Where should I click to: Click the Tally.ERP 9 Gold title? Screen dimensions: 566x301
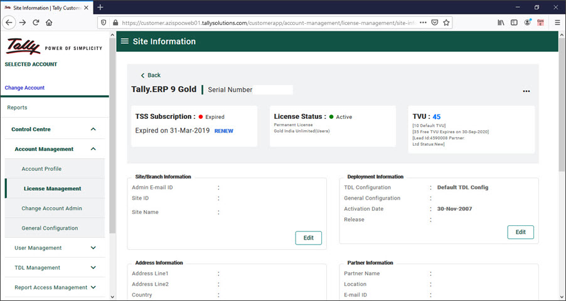tap(164, 89)
